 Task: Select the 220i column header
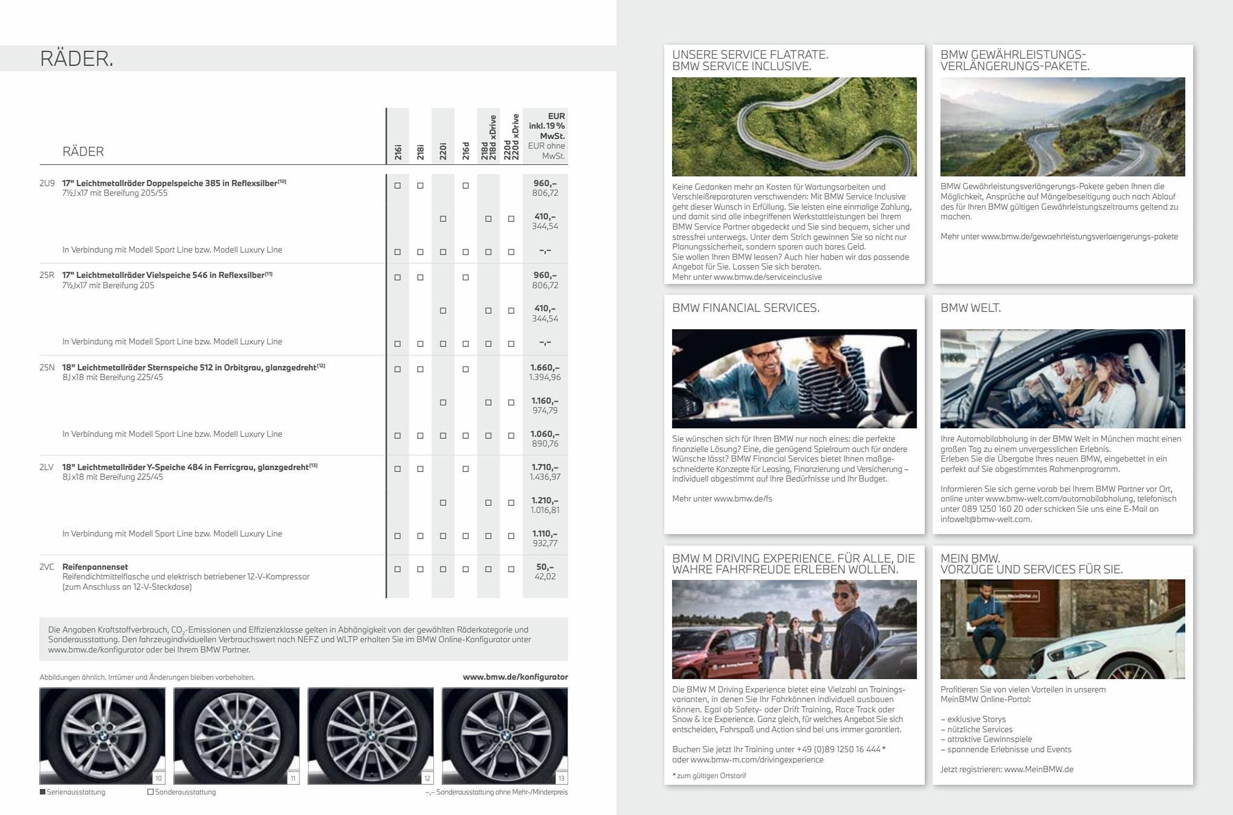point(443,152)
